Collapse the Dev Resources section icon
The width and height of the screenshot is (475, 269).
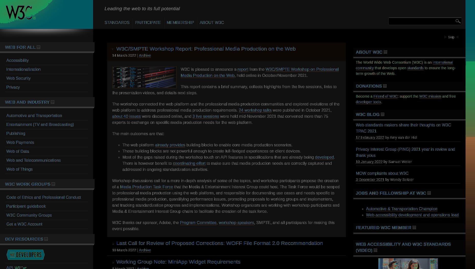[46, 239]
